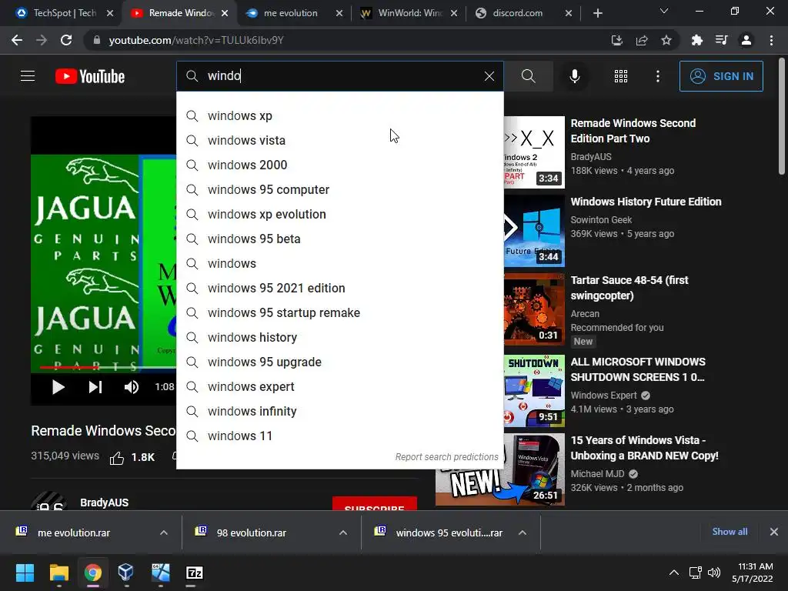Share this page icon
The height and width of the screenshot is (591, 788).
(x=641, y=40)
